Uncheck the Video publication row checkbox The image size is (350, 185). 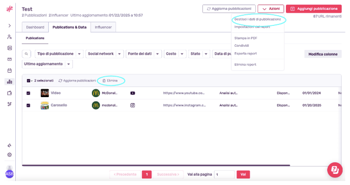pyautogui.click(x=28, y=93)
